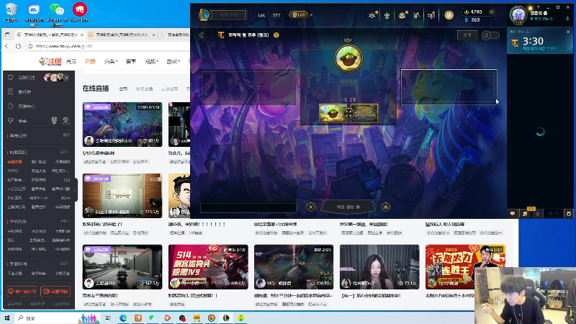Open the 514 assassin stream thumbnail
The image size is (576, 324).
tap(208, 267)
